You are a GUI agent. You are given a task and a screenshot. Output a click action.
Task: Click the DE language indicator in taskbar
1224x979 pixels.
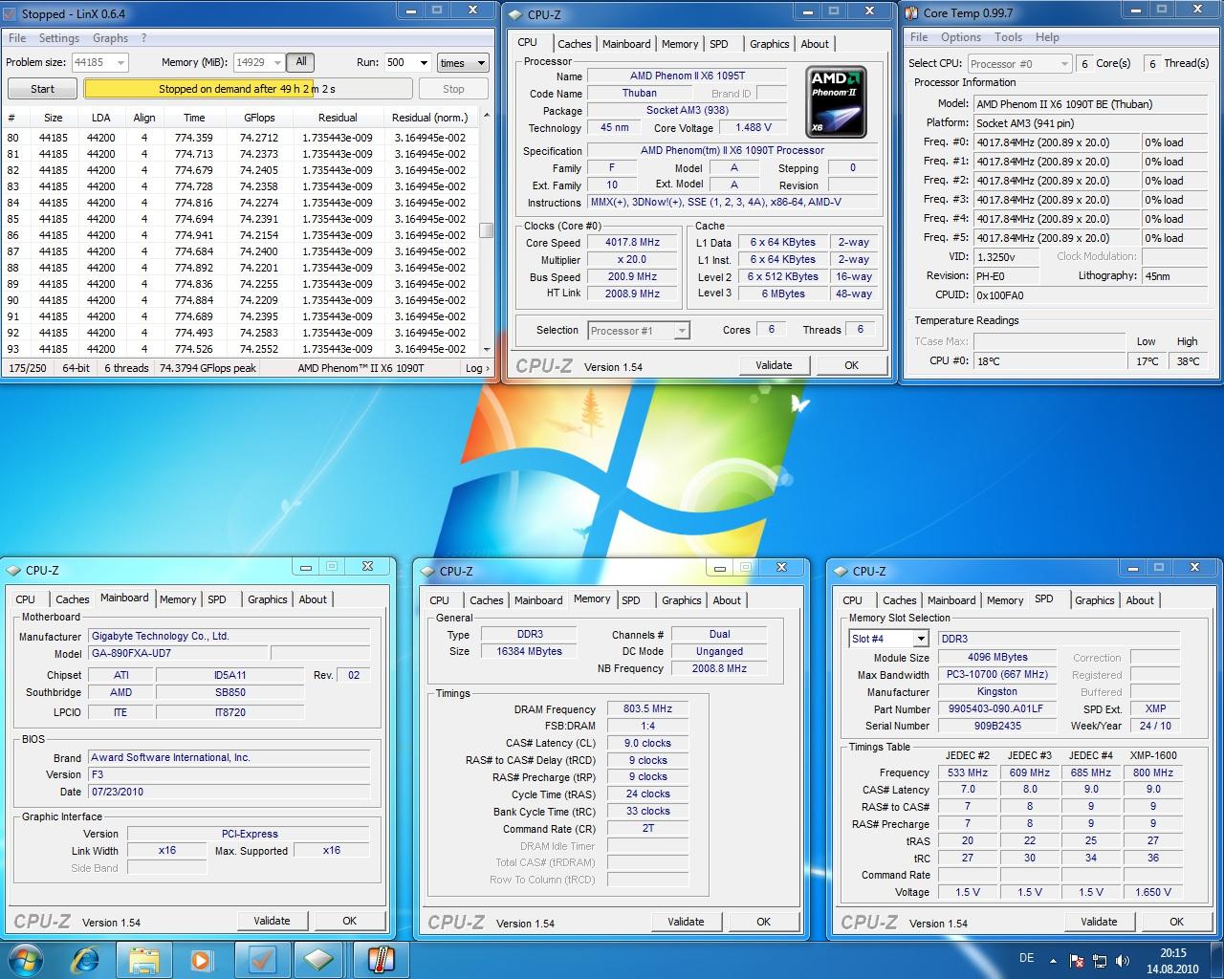[x=1026, y=958]
